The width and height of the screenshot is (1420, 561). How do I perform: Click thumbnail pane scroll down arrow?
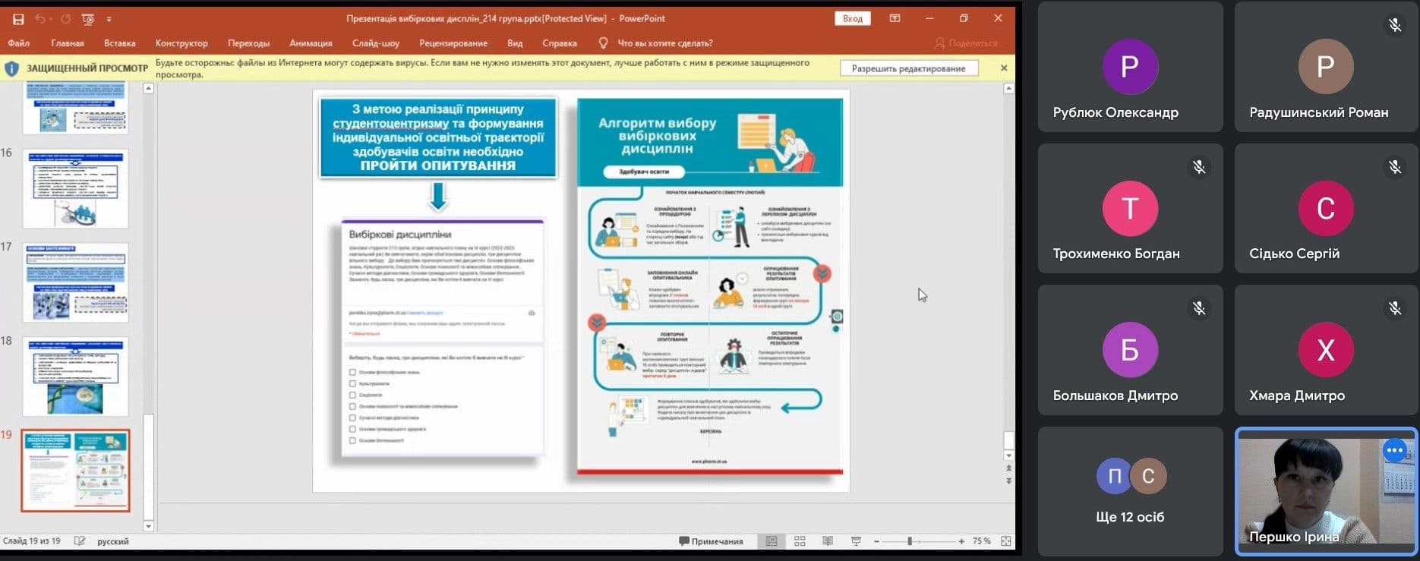pos(148,525)
